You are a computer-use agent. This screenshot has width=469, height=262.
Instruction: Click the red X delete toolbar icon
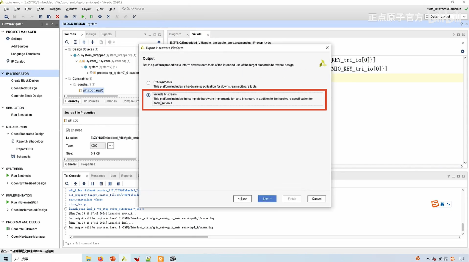57,17
